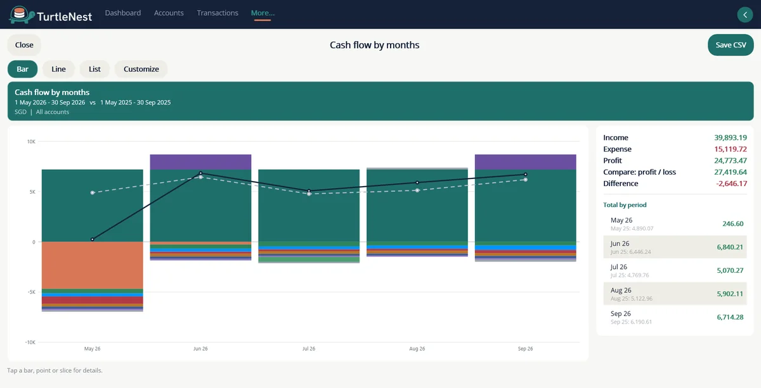Image resolution: width=761 pixels, height=388 pixels.
Task: Open the Customize options
Action: click(x=141, y=69)
